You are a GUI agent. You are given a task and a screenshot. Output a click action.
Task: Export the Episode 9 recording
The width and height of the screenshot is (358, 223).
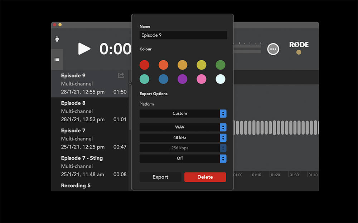click(160, 177)
